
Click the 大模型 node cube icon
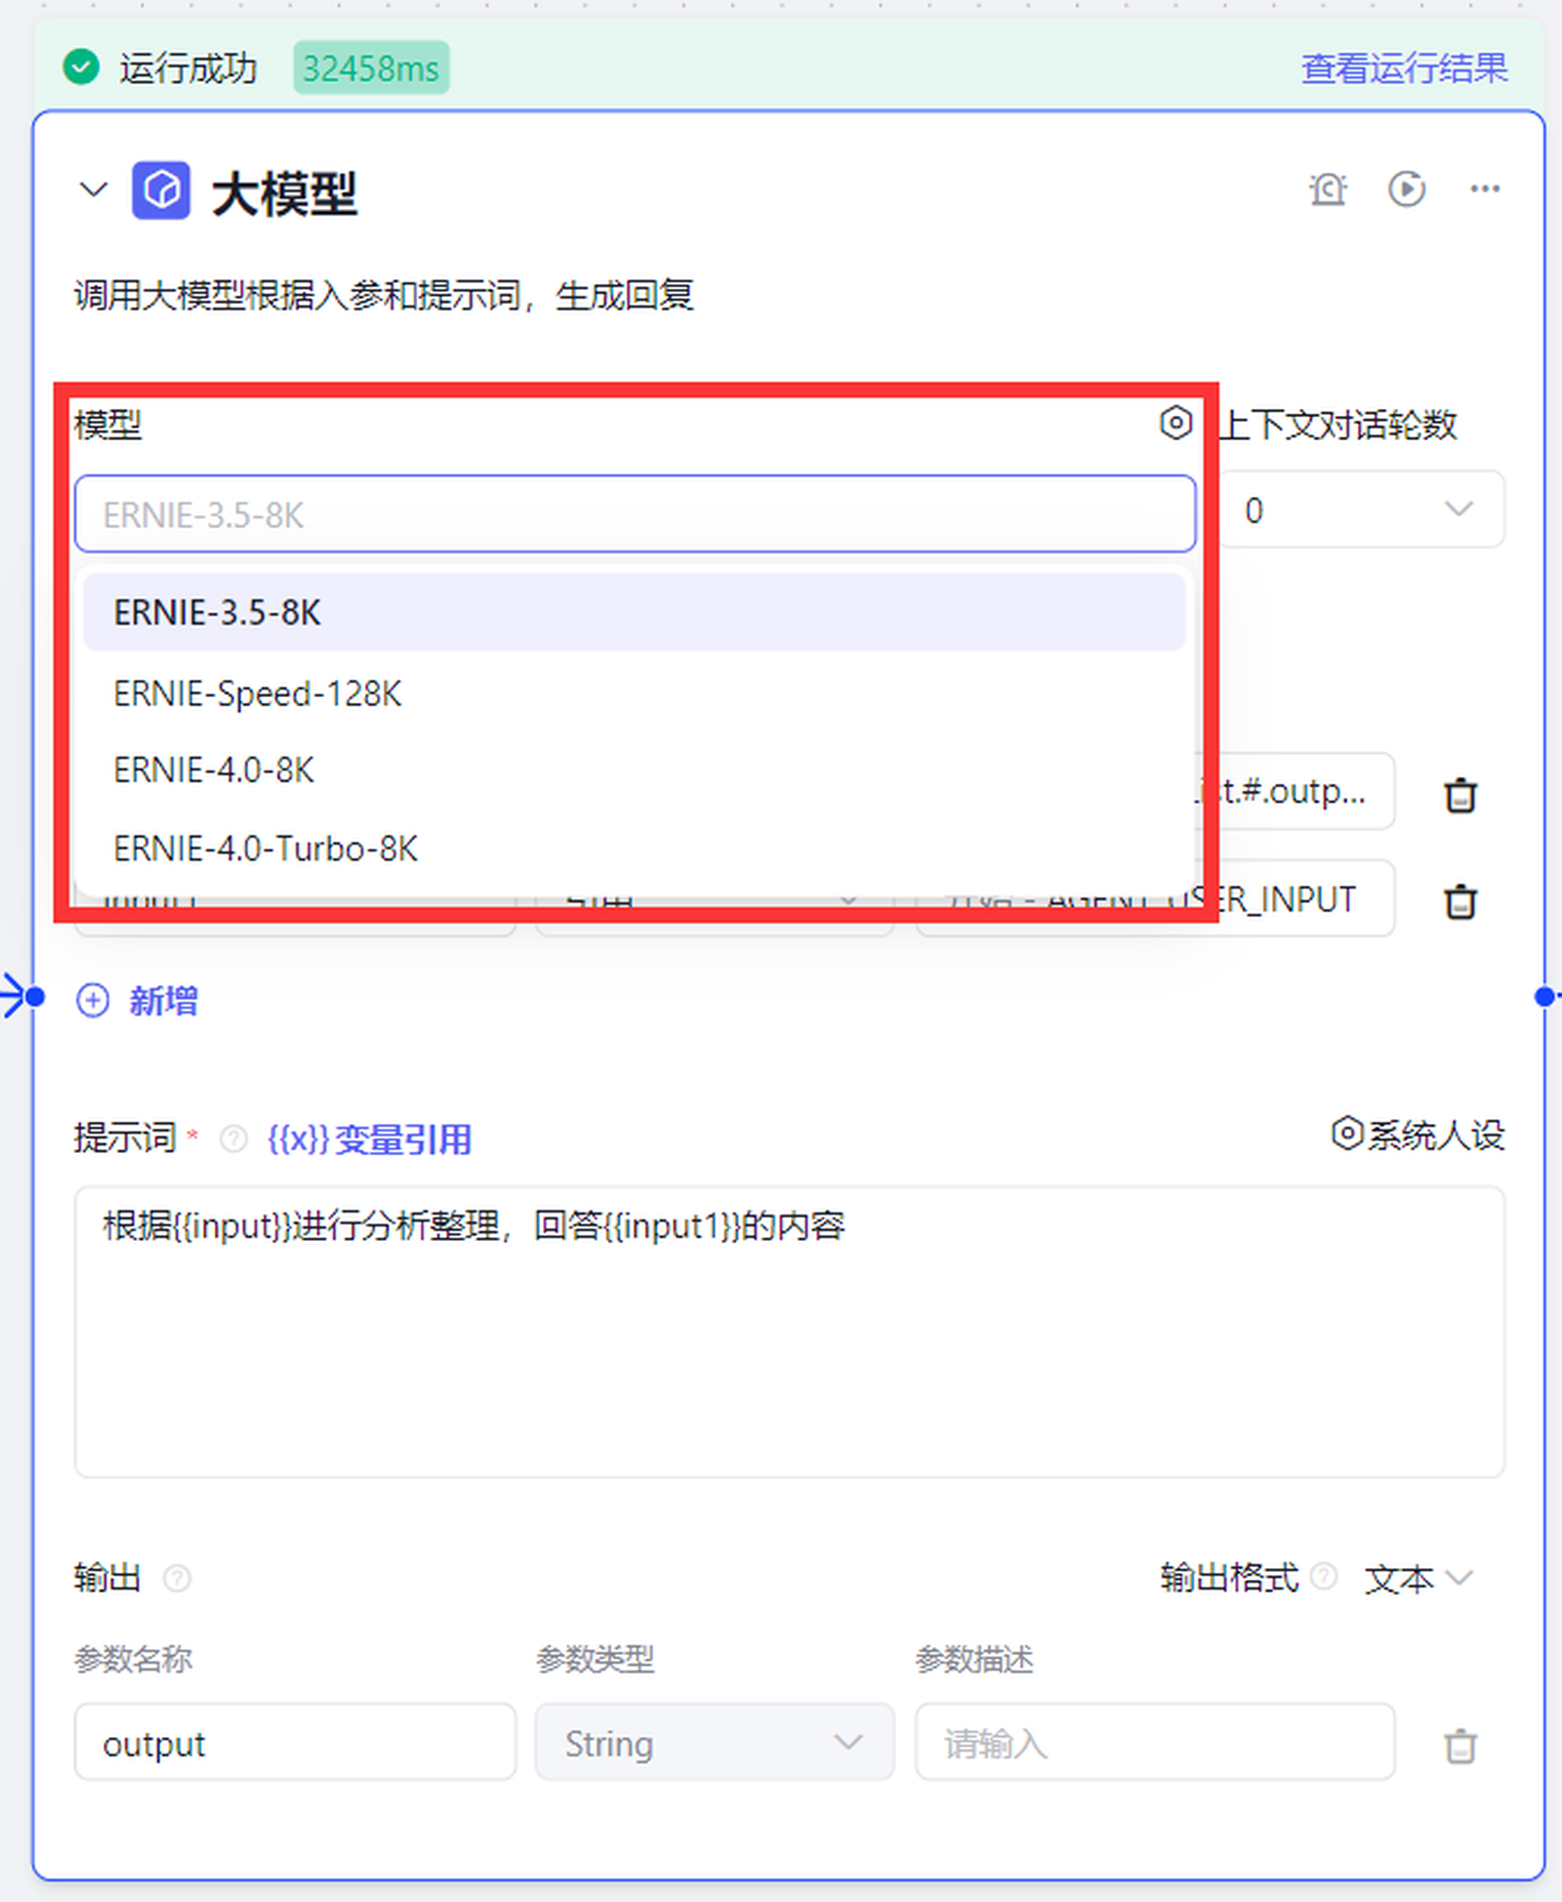click(161, 189)
